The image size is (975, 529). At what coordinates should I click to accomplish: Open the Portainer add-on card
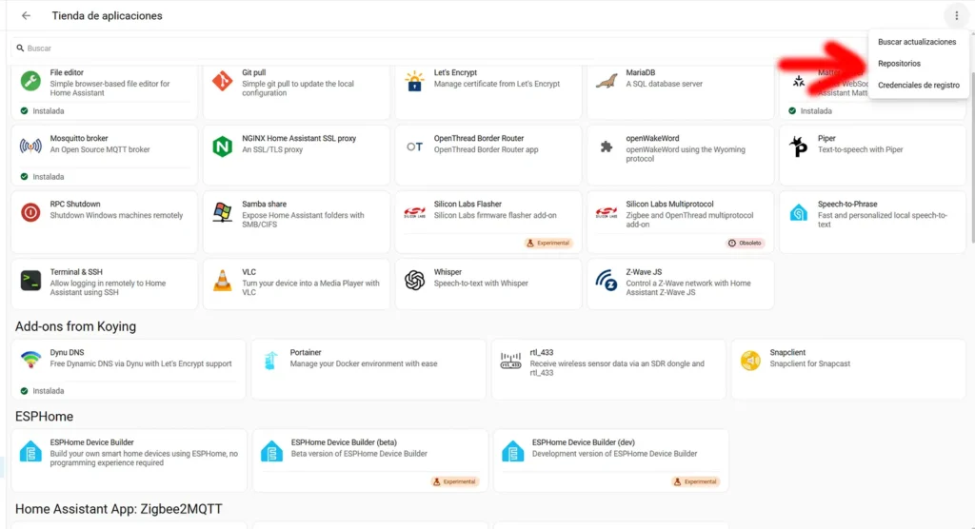pyautogui.click(x=368, y=369)
